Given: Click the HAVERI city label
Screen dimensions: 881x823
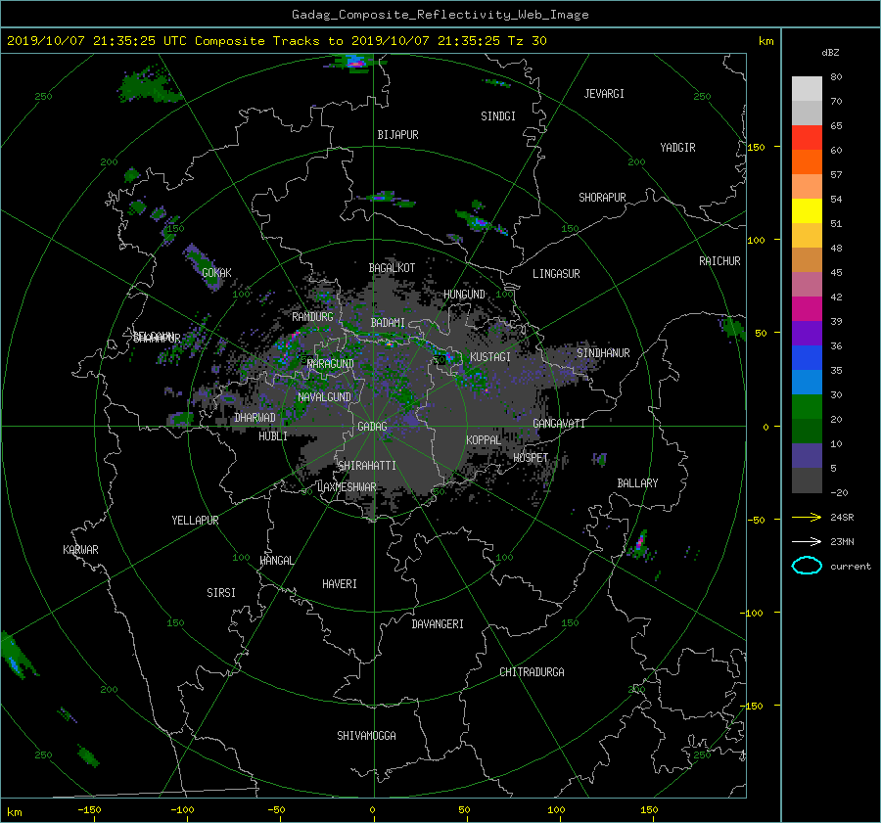Looking at the screenshot, I should coord(340,584).
